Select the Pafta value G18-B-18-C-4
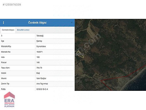146x110 pixels. point(42,89)
